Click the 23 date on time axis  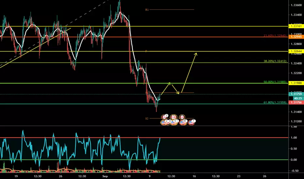(239, 176)
